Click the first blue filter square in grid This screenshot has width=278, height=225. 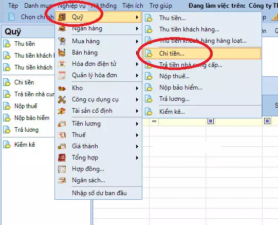211,121
